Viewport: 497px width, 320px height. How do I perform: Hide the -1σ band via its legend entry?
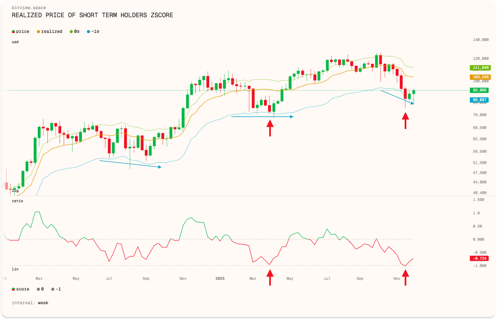(92, 31)
